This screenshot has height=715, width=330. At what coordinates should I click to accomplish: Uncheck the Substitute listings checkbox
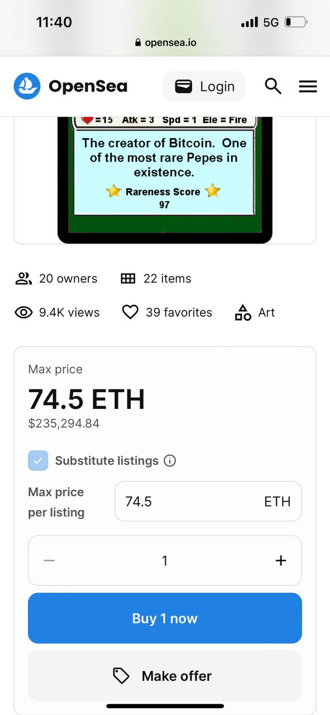pos(38,461)
